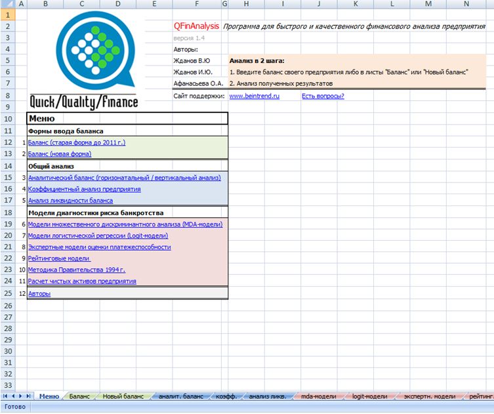Select column F header
This screenshot has width=494, height=414.
[197, 4]
